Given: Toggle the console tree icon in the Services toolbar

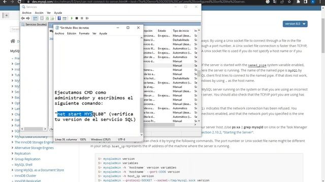Looking at the screenshot, I should (35, 18).
